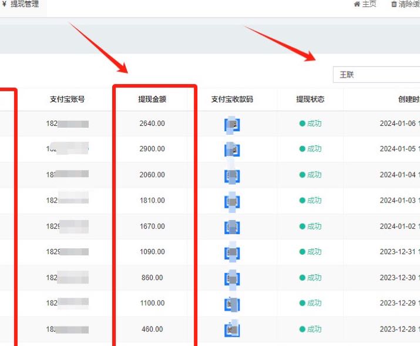Open QR code thumbnail for 1100.00 row
The width and height of the screenshot is (420, 346).
(x=233, y=304)
